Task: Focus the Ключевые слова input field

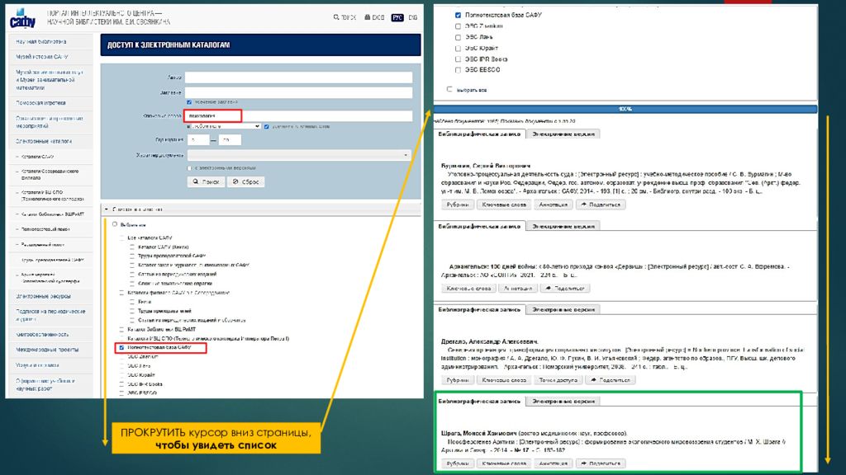Action: click(299, 115)
